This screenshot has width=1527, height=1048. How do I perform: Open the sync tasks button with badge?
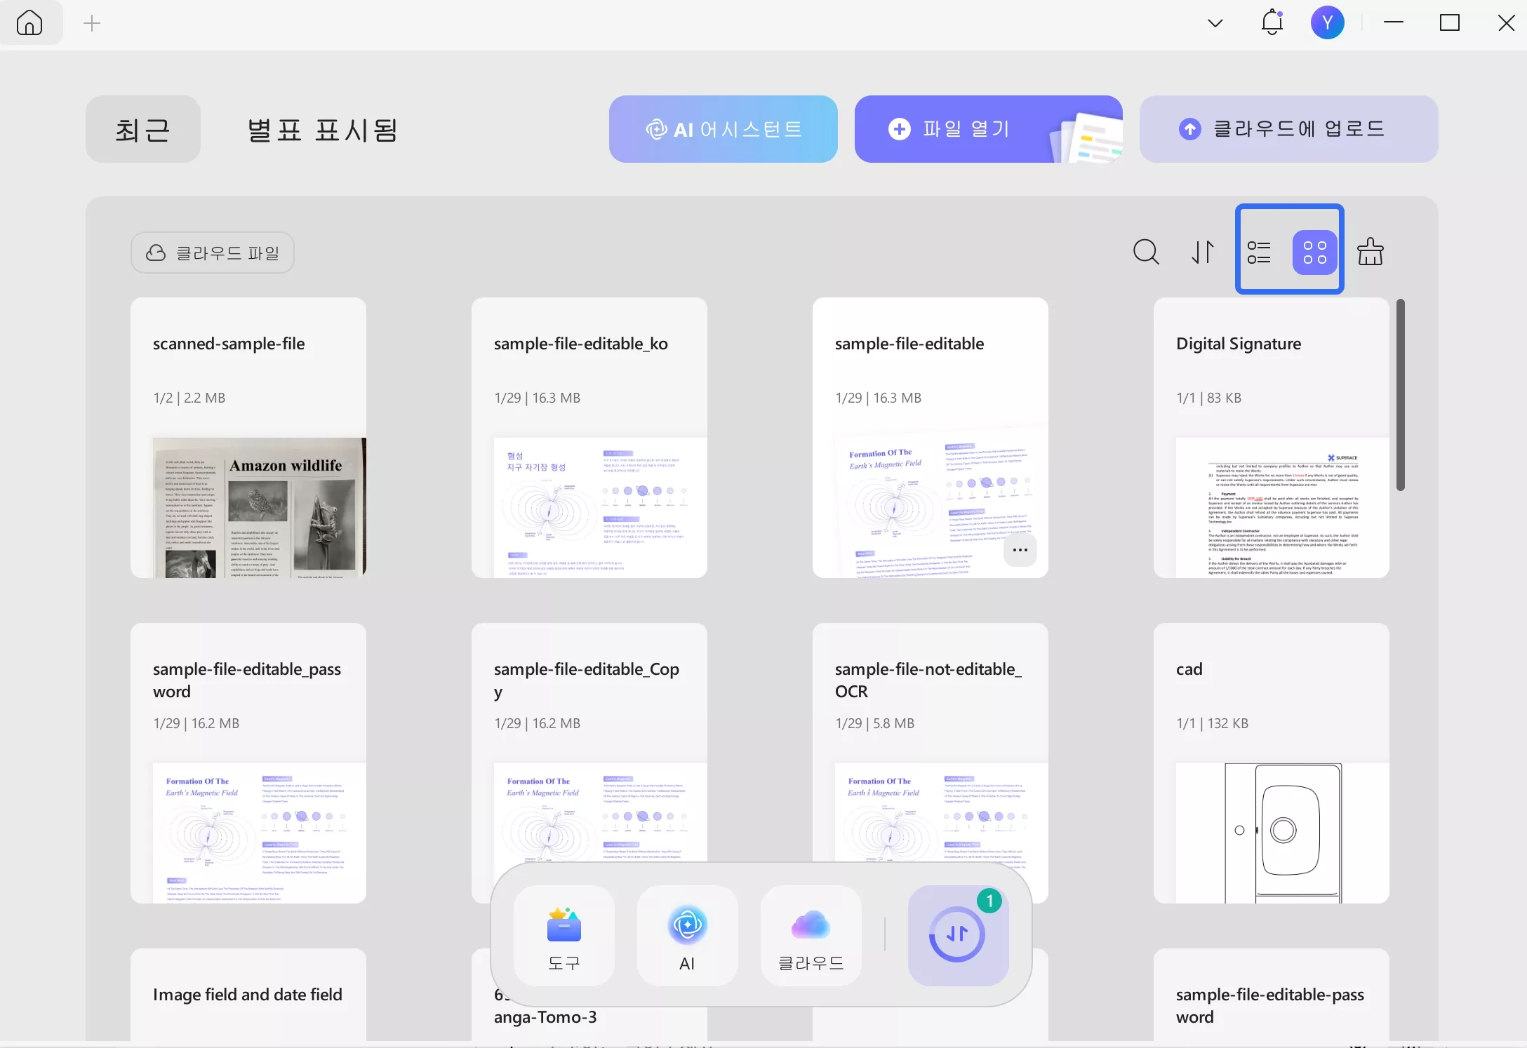click(x=959, y=936)
